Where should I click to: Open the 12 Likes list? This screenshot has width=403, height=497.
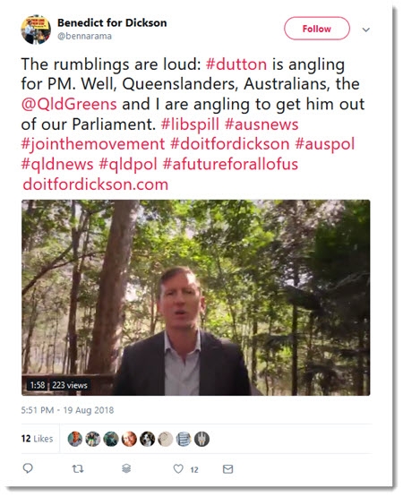coord(37,439)
